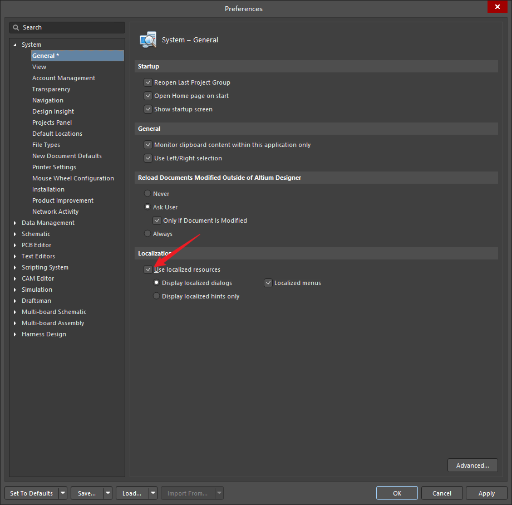Viewport: 512px width, 505px height.
Task: Select Mouse Wheel Configuration in tree
Action: coord(73,178)
